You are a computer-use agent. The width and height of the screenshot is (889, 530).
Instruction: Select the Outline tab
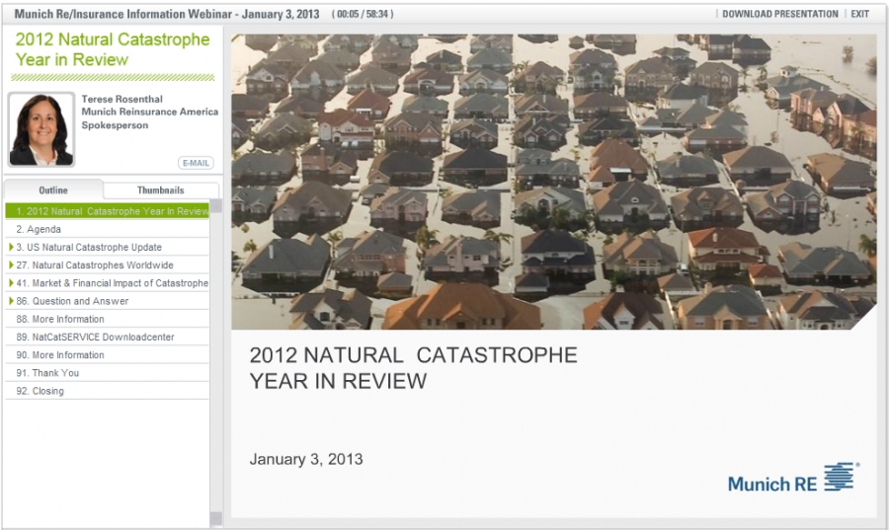pos(53,190)
